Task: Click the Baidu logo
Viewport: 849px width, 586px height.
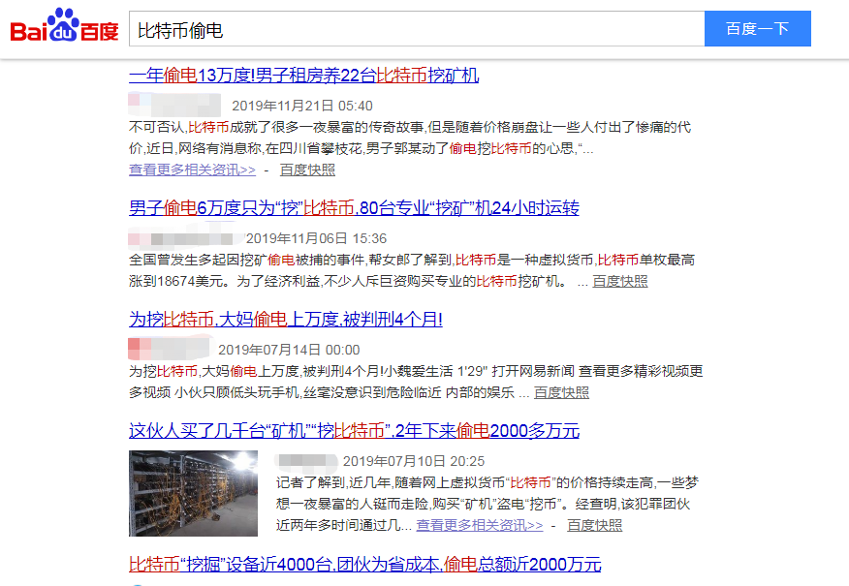Action: coord(64,29)
